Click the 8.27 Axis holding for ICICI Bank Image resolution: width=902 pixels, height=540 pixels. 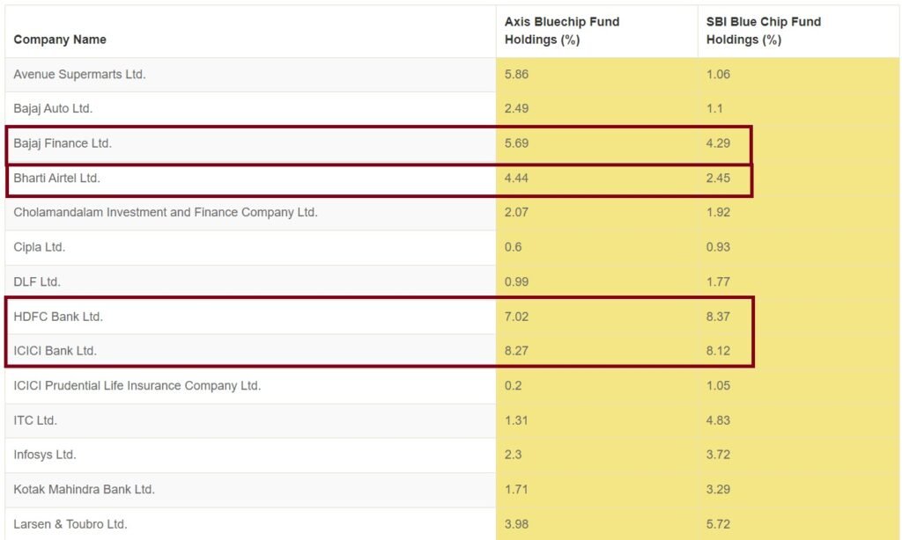tap(517, 351)
